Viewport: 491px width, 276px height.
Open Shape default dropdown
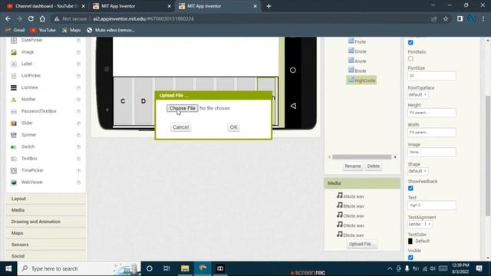click(x=417, y=171)
